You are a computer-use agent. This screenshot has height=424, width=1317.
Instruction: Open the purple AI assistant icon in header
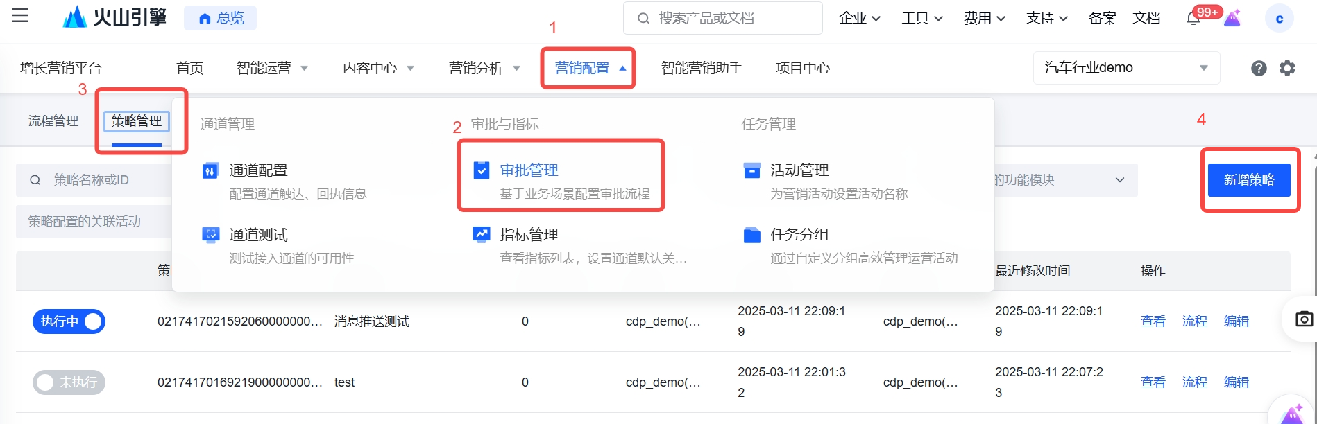1232,18
